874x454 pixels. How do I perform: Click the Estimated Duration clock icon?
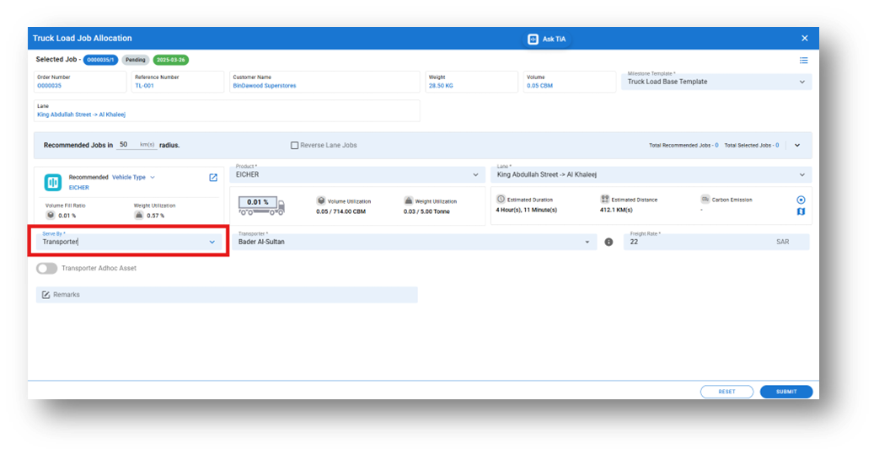click(x=501, y=199)
